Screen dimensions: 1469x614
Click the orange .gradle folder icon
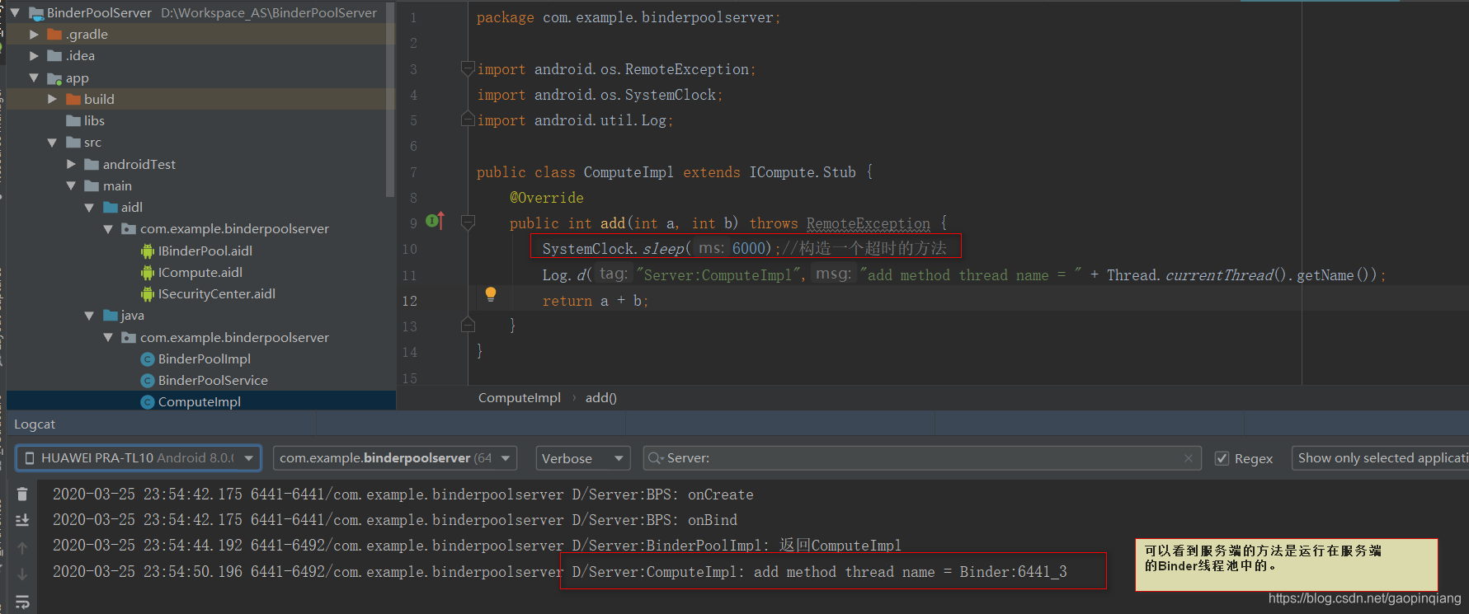pyautogui.click(x=55, y=34)
